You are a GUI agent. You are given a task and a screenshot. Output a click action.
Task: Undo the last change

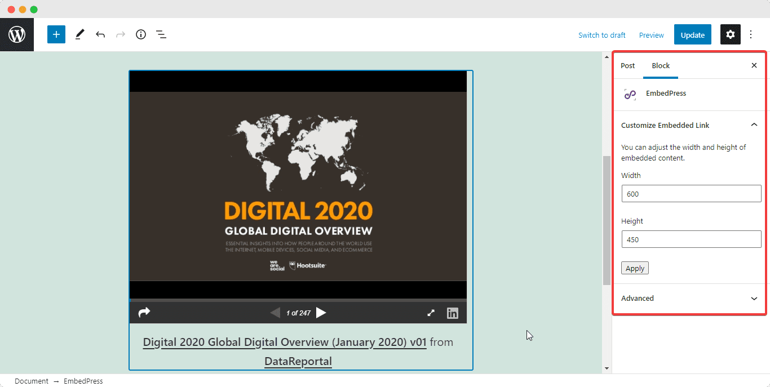(x=100, y=35)
